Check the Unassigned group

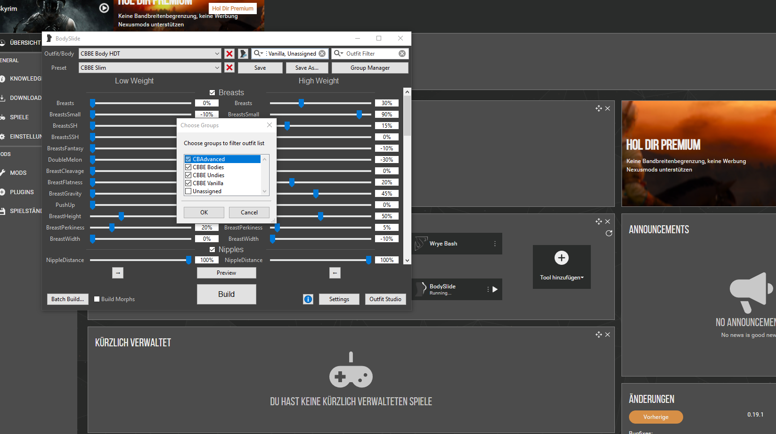(x=188, y=191)
